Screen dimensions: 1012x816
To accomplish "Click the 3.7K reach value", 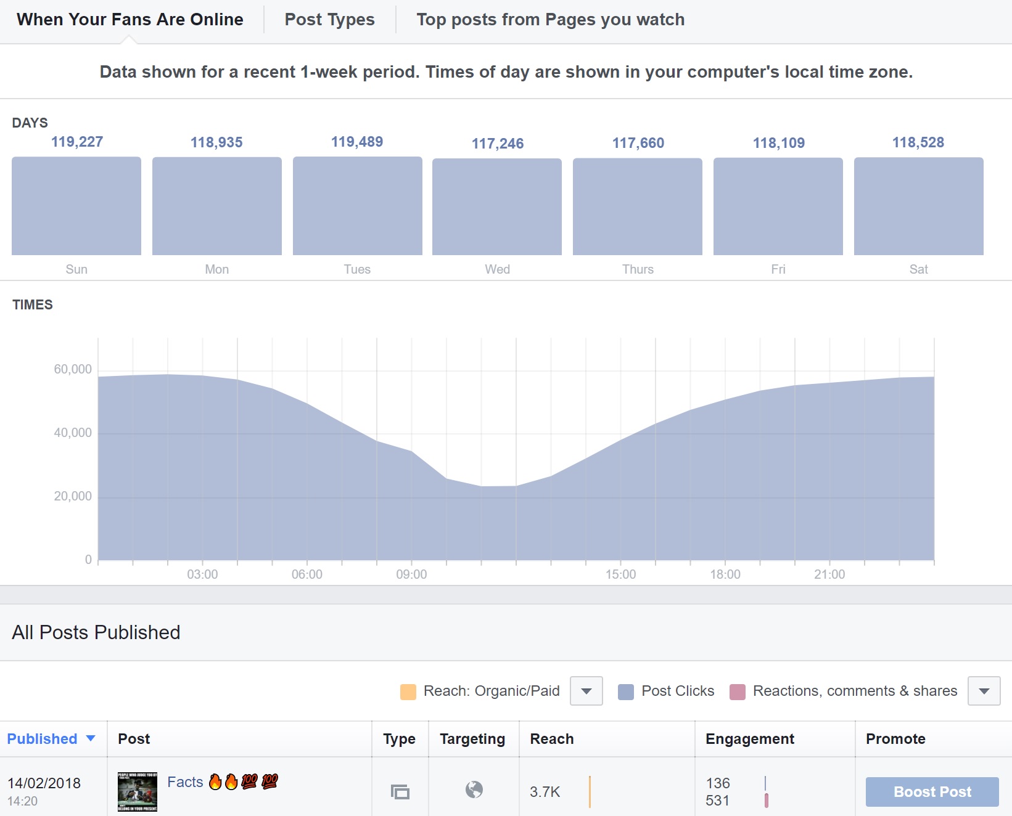I will 545,792.
